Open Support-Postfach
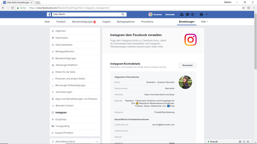This screenshot has width=257, height=144. coord(75,133)
